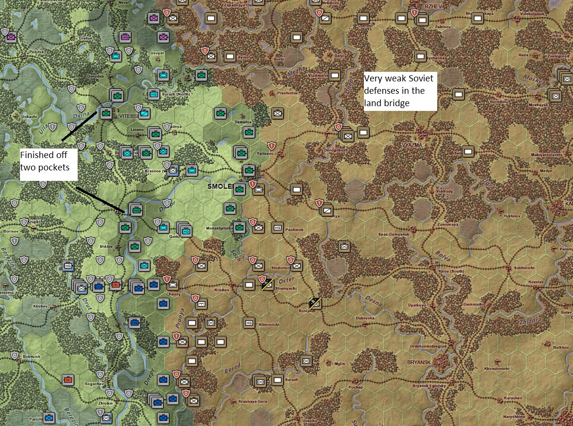Select the Soviet unit at Sychevka
Viewport: 573px width, 426px height.
click(x=420, y=56)
